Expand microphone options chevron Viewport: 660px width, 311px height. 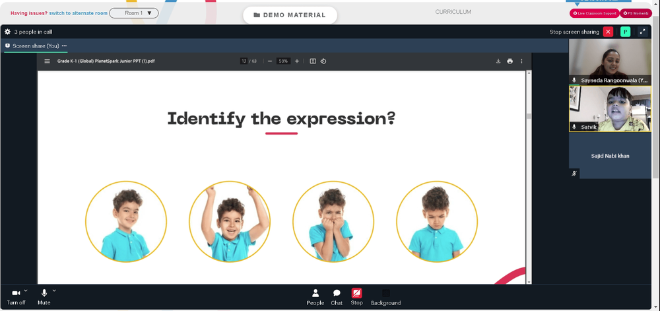(54, 291)
